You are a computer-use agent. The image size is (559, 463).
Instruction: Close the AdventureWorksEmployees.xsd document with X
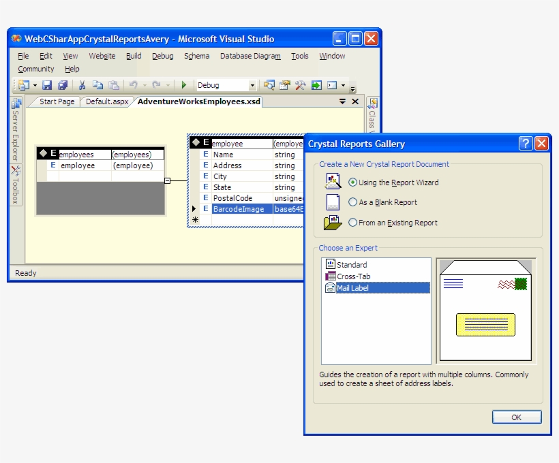355,101
